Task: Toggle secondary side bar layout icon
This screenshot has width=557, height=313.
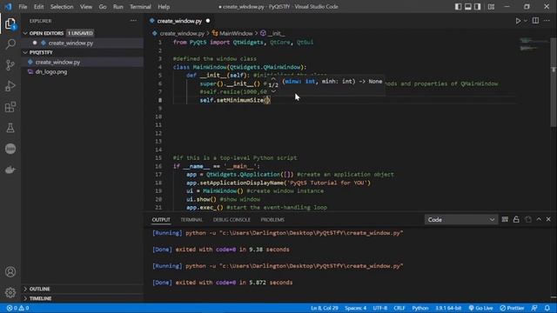Action: tap(478, 7)
